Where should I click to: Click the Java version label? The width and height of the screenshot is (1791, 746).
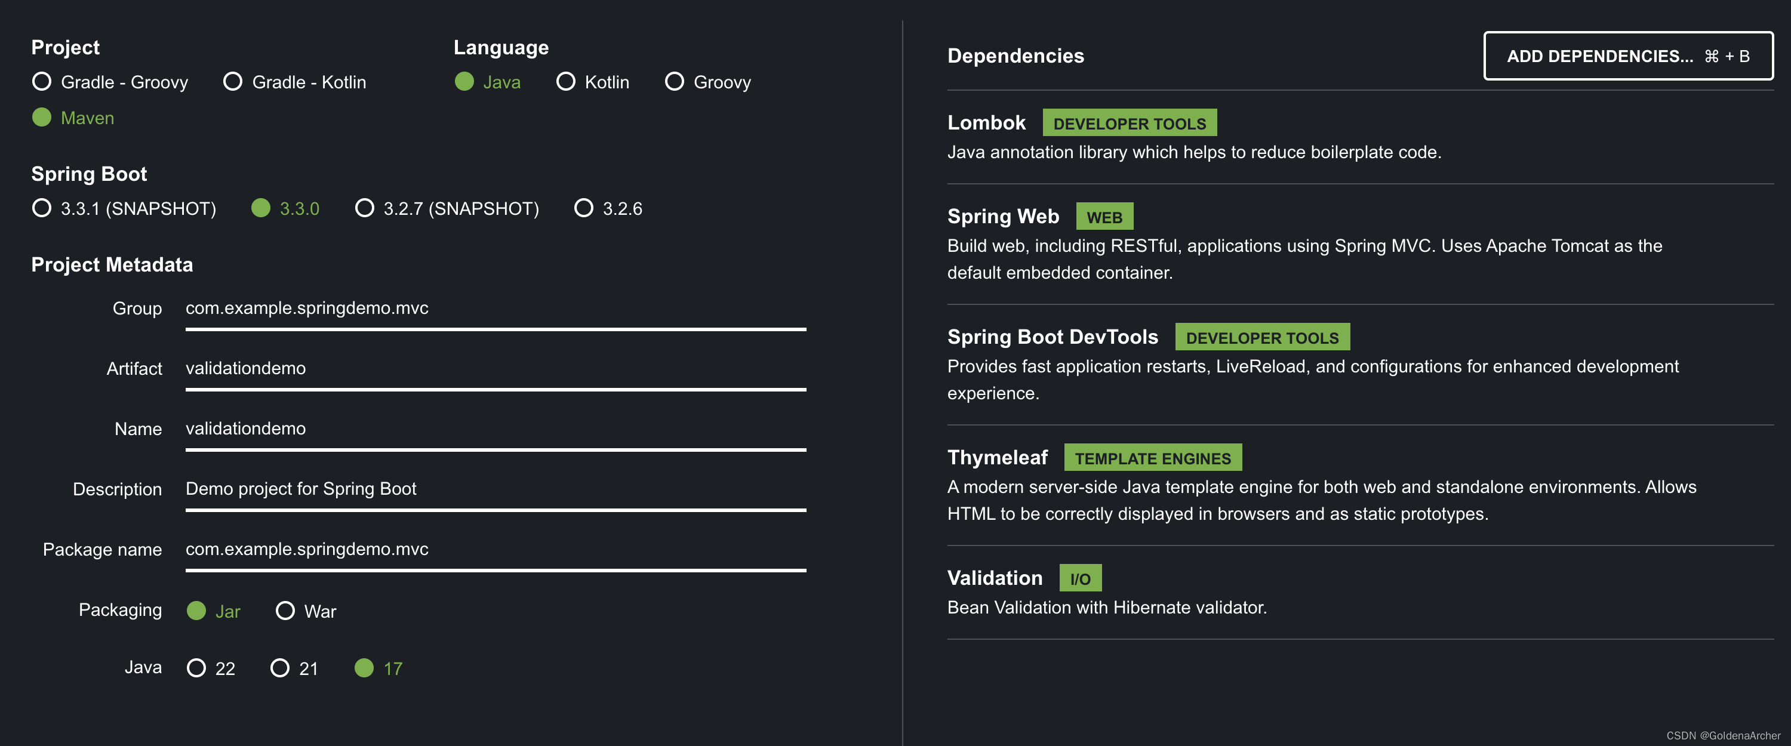(x=143, y=667)
